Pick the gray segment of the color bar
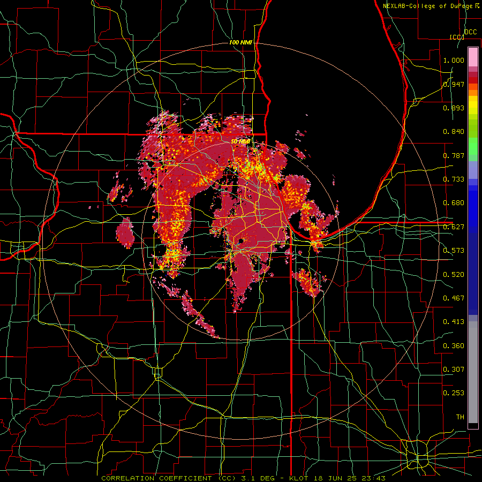482x482 pixels. point(473,372)
